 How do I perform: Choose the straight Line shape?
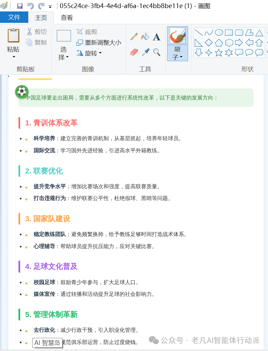pyautogui.click(x=198, y=33)
